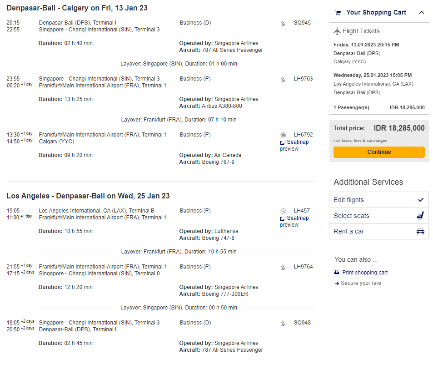The image size is (433, 365).
Task: Collapse the Your Shopping Cart panel chevron
Action: coord(421,12)
